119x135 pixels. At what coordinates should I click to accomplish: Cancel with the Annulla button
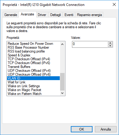point(106,129)
